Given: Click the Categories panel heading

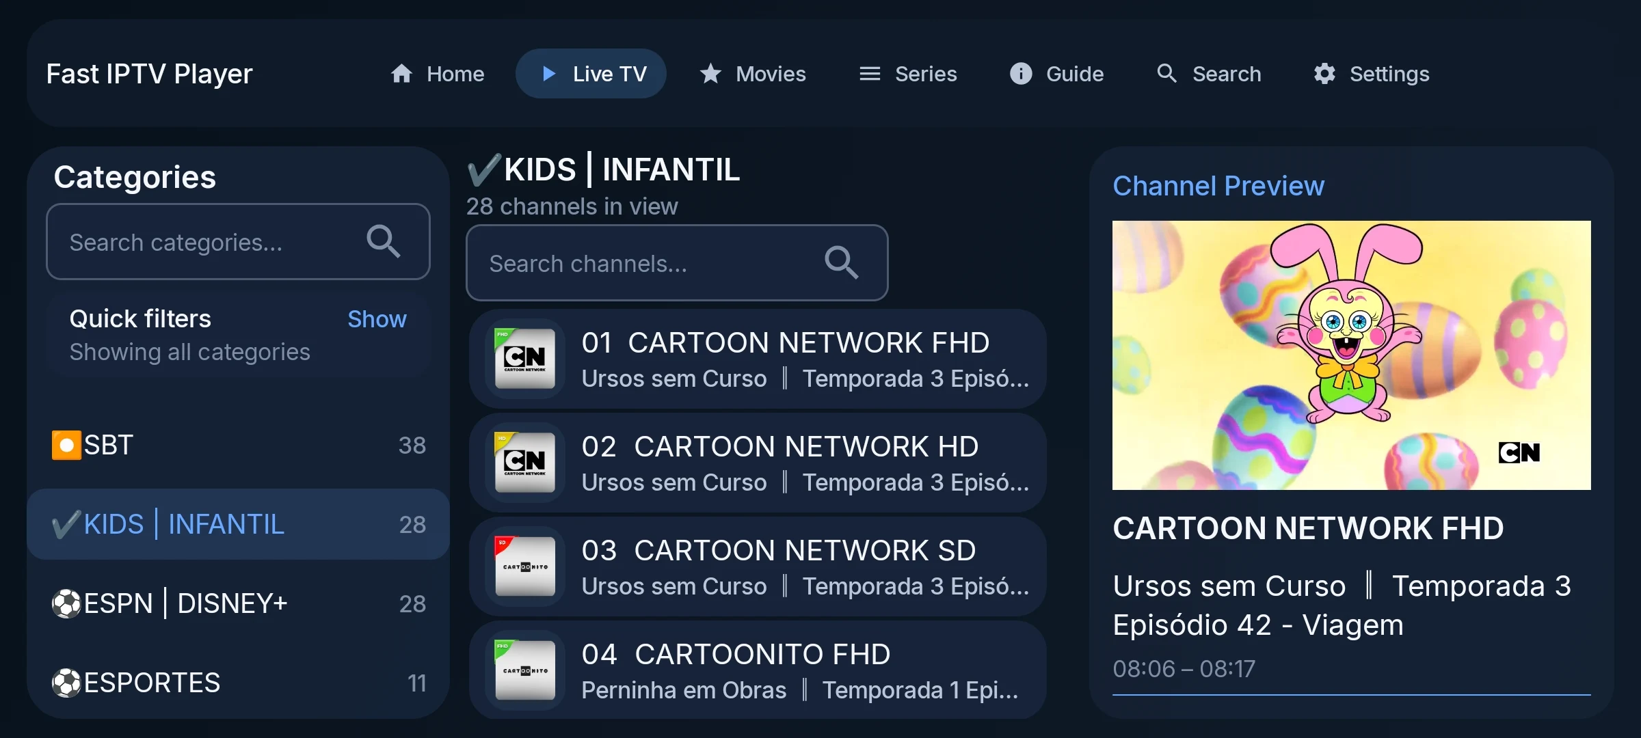Looking at the screenshot, I should coord(135,177).
